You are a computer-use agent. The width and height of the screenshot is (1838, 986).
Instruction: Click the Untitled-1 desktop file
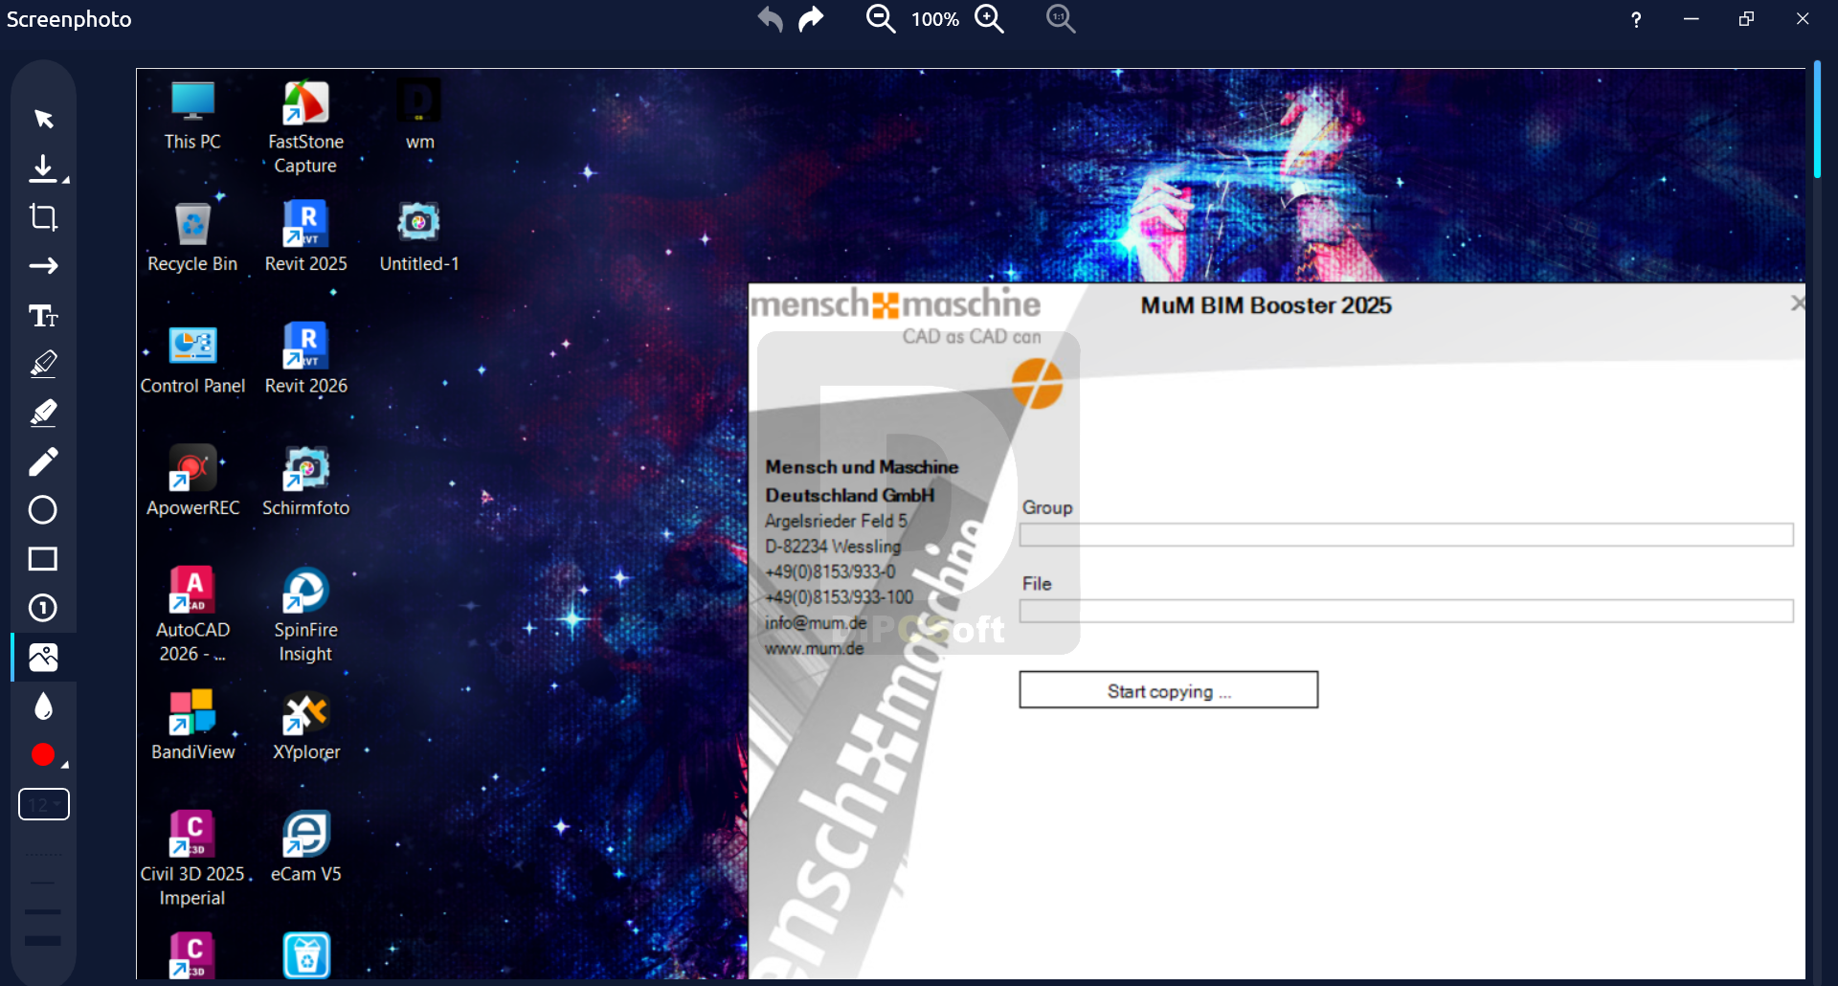pyautogui.click(x=419, y=237)
